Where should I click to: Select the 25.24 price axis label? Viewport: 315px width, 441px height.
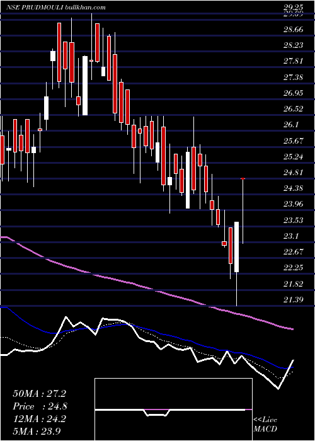(293, 156)
